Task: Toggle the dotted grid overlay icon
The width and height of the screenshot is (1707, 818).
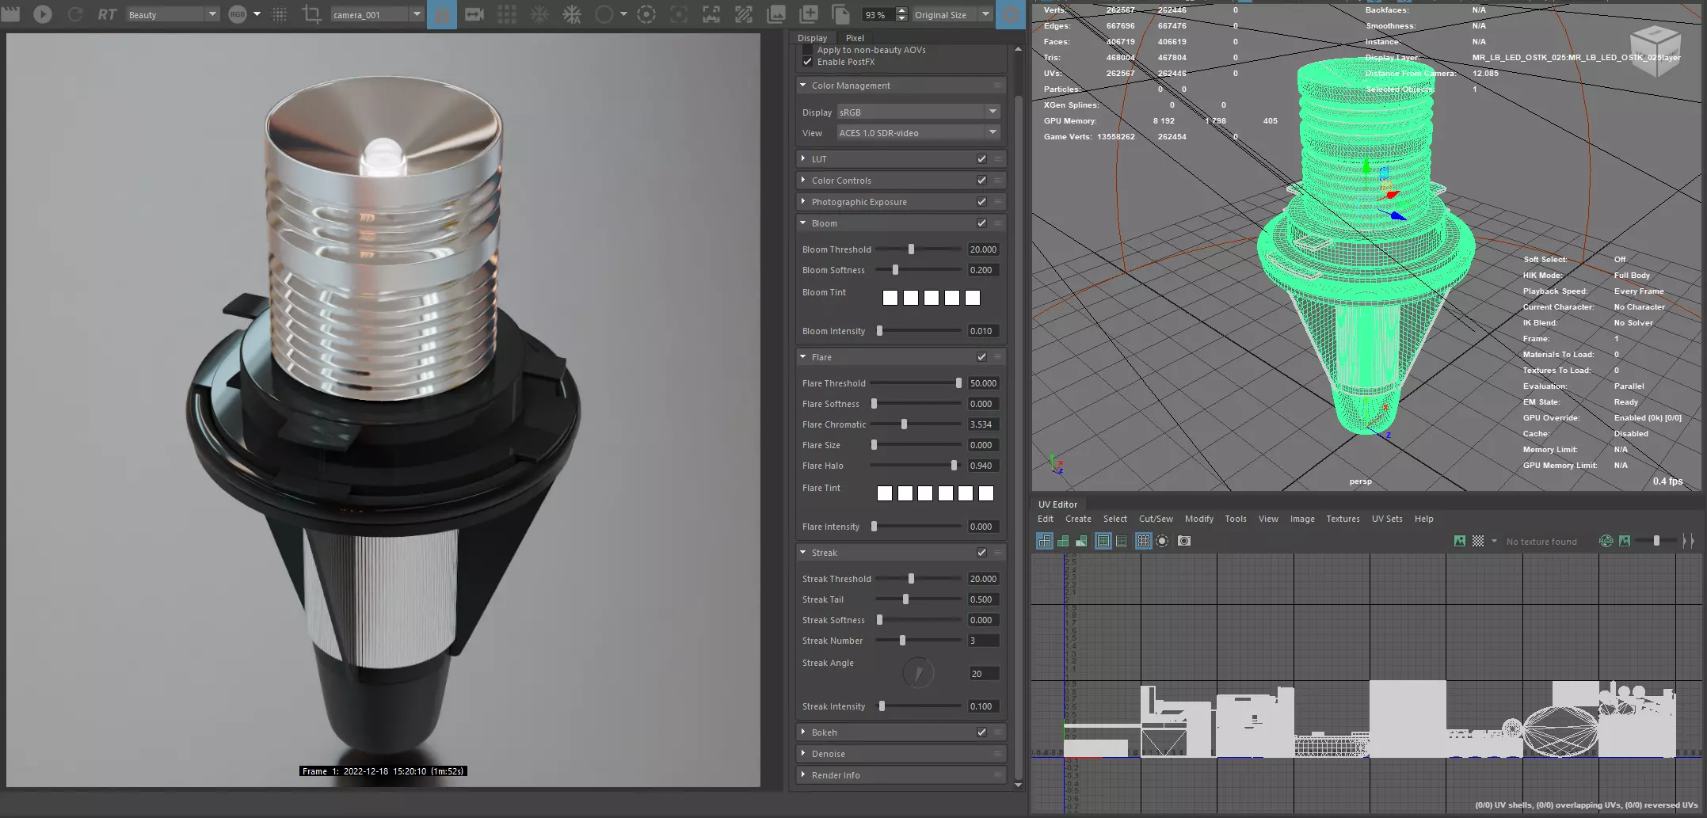Action: coord(280,14)
